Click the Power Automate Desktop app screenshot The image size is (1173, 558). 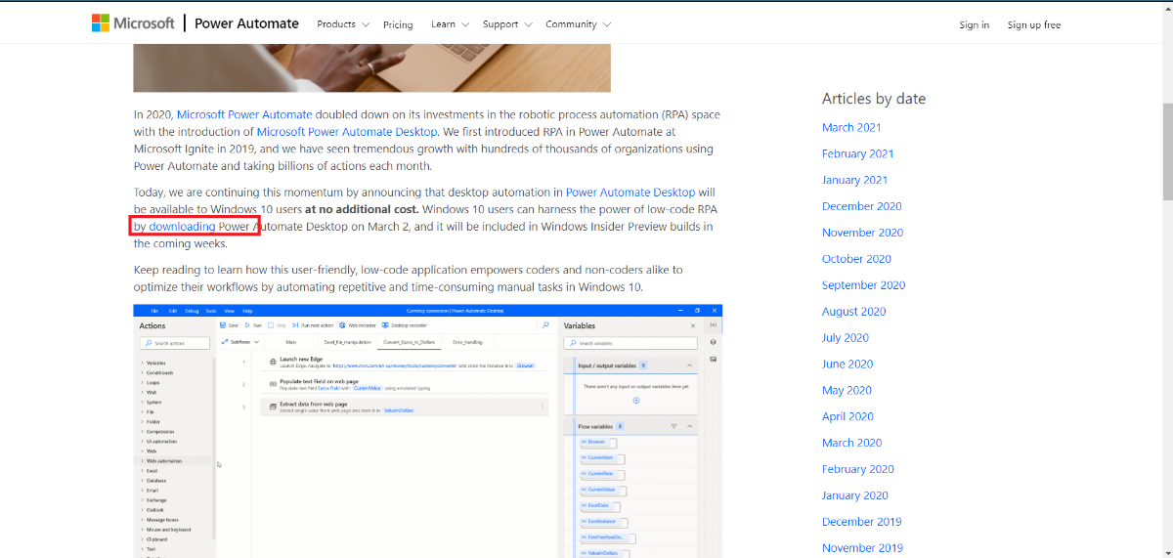pyautogui.click(x=428, y=431)
